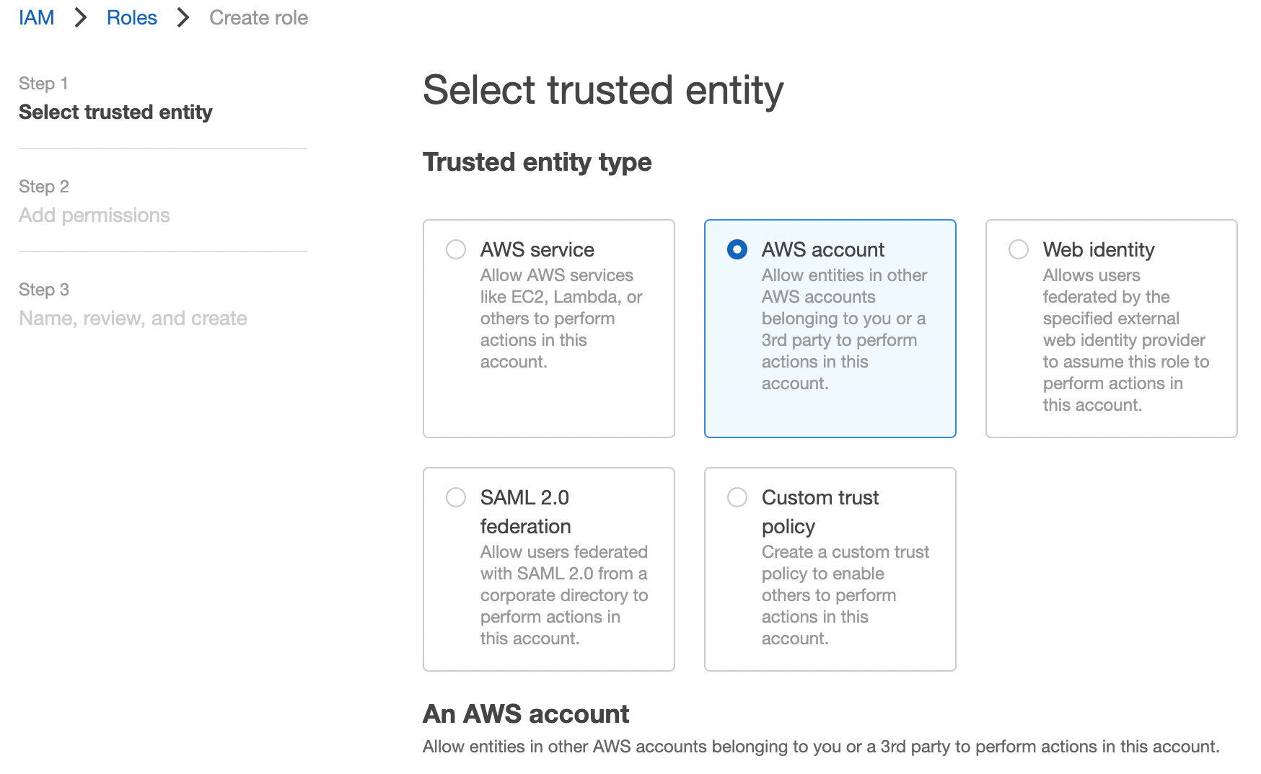Click the SAML 2.0 federation card title
This screenshot has height=774, width=1261.
[525, 512]
